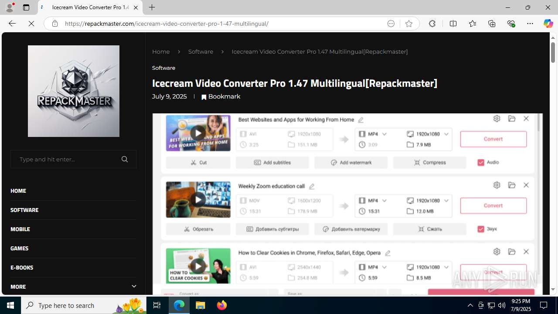This screenshot has width=558, height=314.
Task: Click Добавить ватермарку button
Action: [351, 229]
